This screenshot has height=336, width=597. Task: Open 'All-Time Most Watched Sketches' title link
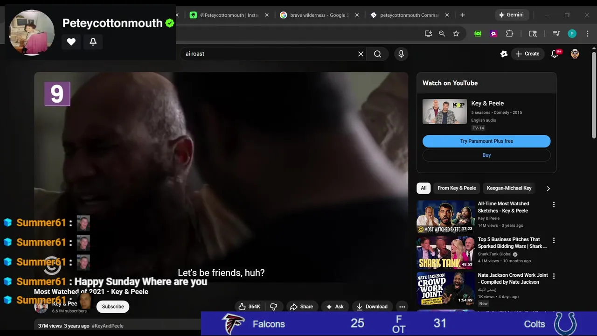(503, 207)
